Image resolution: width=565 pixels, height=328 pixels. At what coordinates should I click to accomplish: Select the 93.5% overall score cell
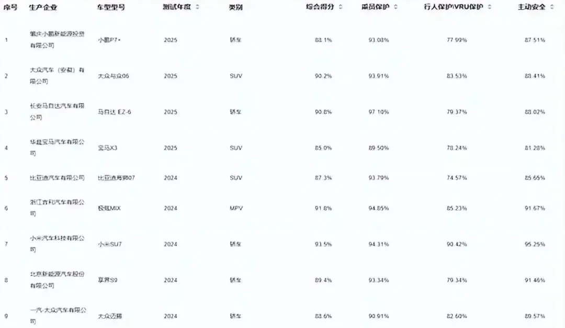click(x=323, y=244)
